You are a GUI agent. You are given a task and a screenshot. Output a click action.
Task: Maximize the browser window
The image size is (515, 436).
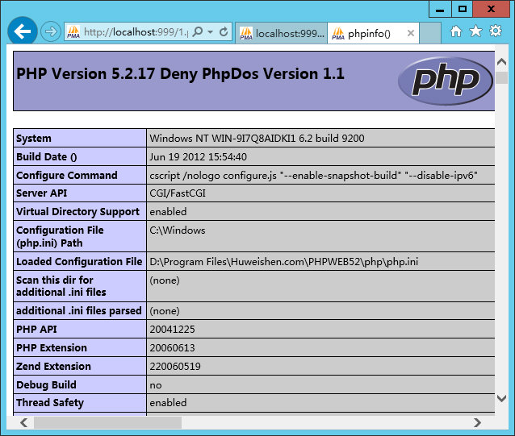click(462, 9)
